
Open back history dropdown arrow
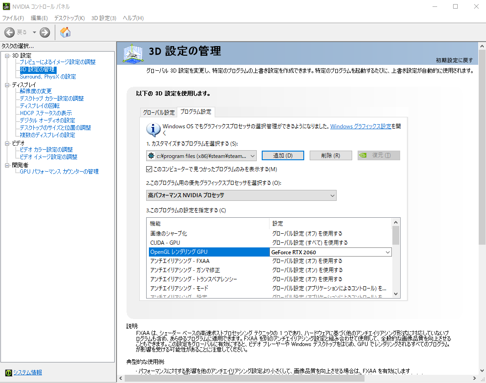pyautogui.click(x=34, y=32)
